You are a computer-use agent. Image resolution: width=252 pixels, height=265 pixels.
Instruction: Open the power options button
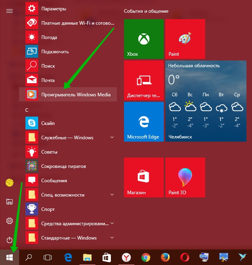(x=10, y=240)
